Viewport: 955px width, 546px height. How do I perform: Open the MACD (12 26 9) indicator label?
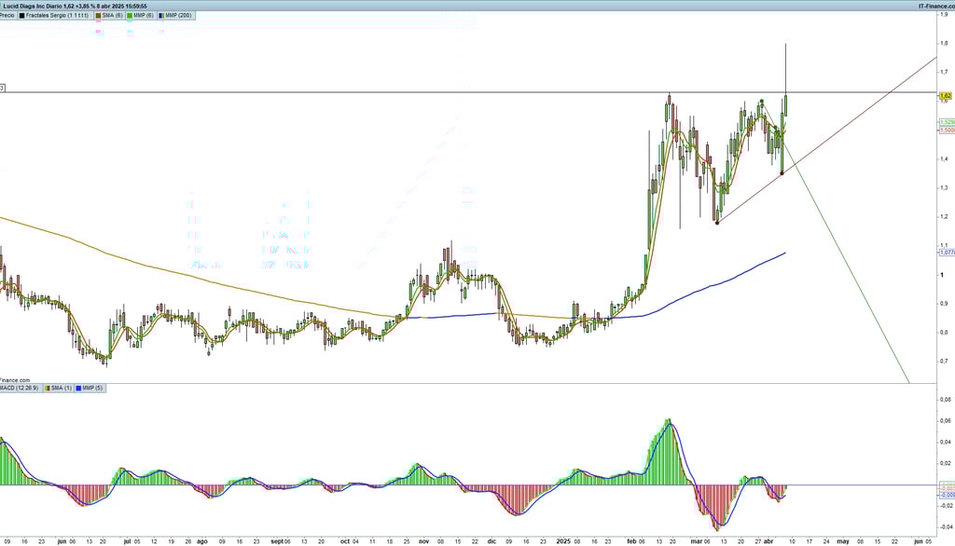(19, 388)
